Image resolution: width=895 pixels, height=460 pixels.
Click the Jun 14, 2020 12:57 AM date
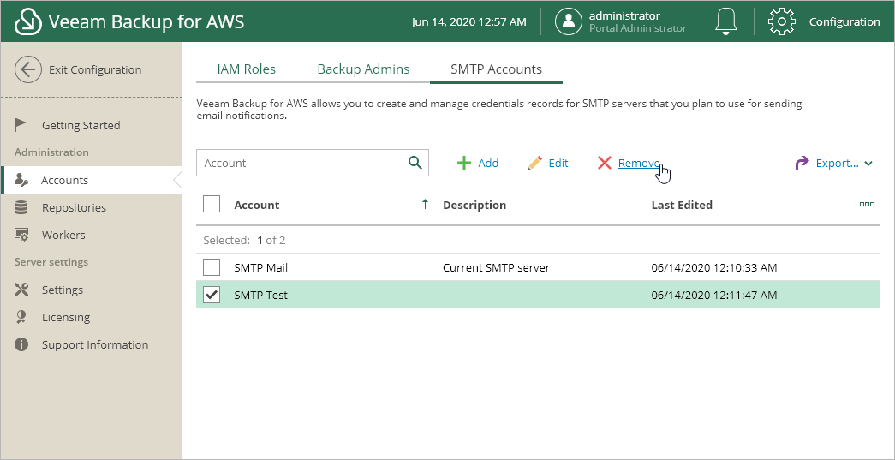click(468, 21)
